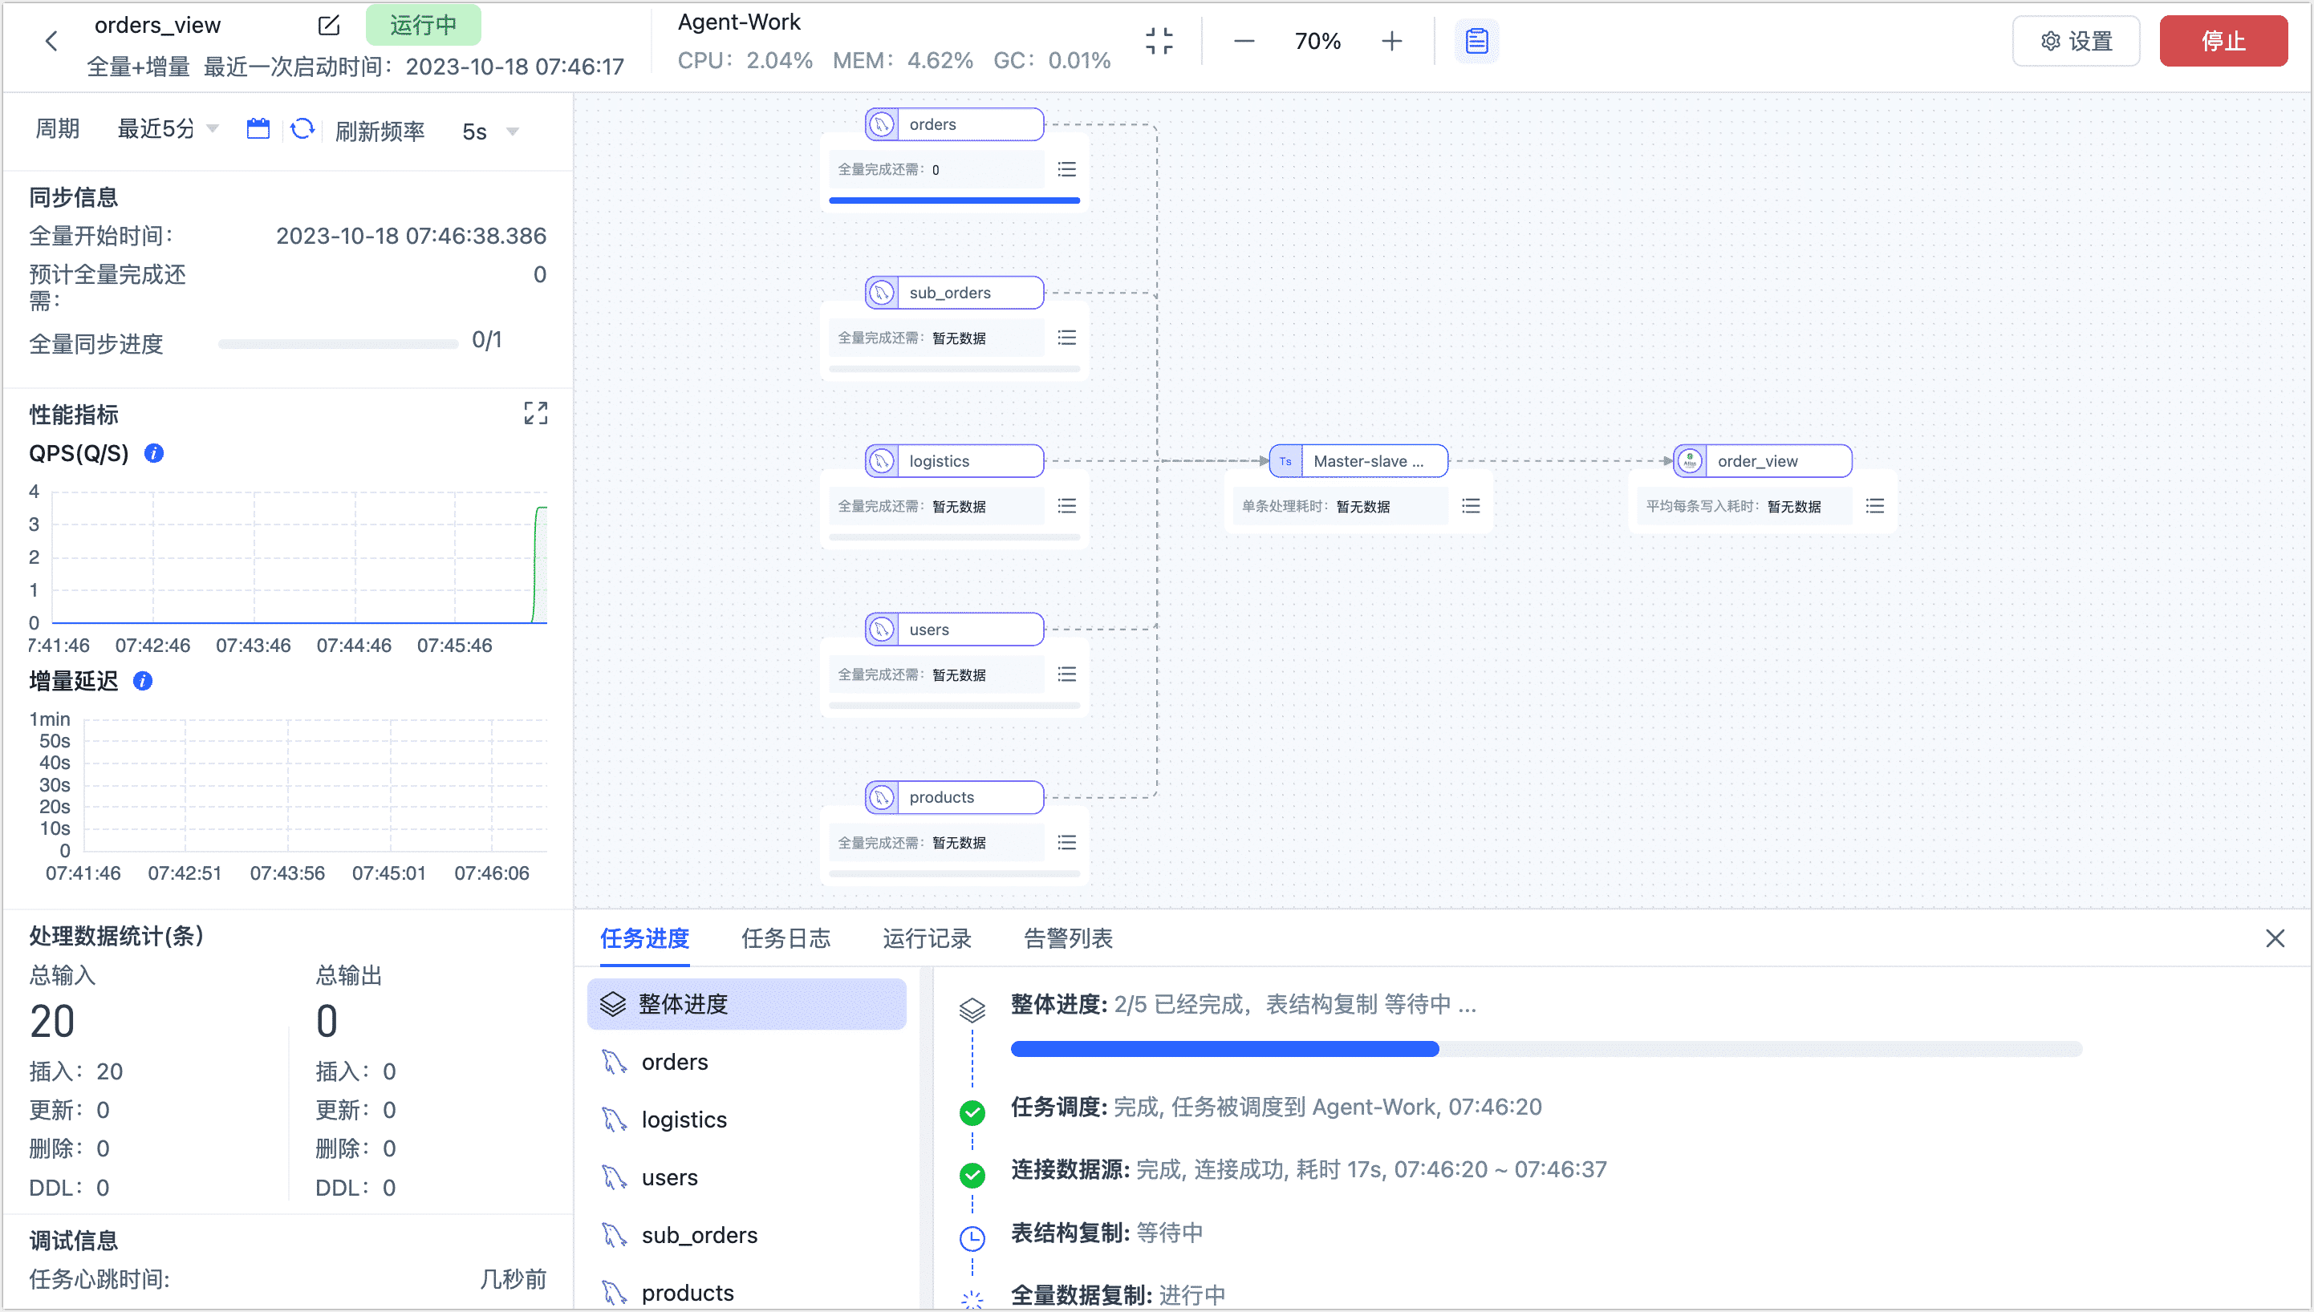Select the users source node
The height and width of the screenshot is (1312, 2314).
(955, 629)
